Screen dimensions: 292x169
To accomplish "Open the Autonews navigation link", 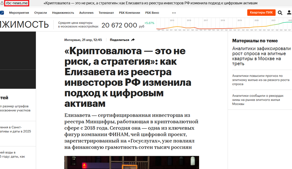I will click(x=86, y=13).
